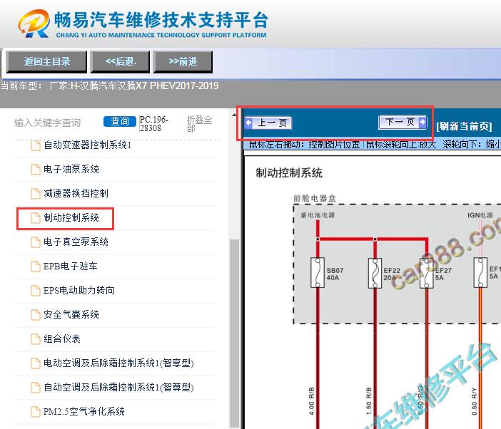Open 电子油泵系统 entry
501x429 pixels.
point(71,169)
